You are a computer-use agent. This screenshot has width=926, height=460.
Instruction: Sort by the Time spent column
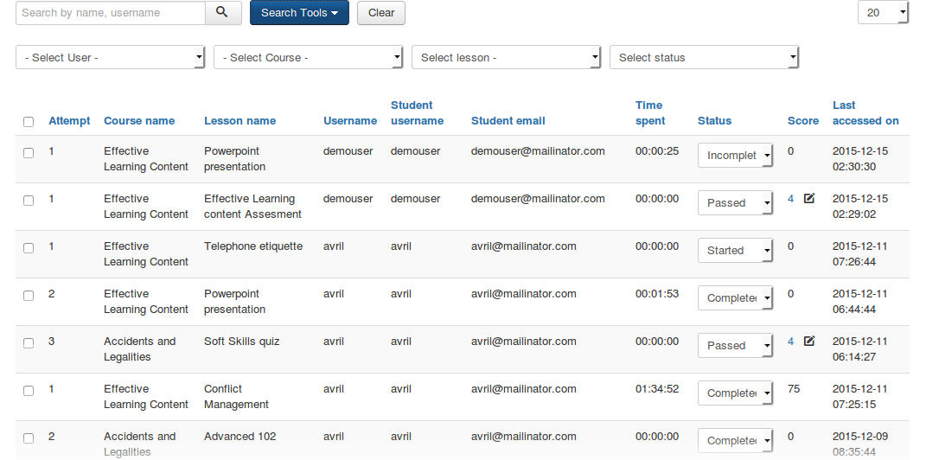[x=650, y=113]
